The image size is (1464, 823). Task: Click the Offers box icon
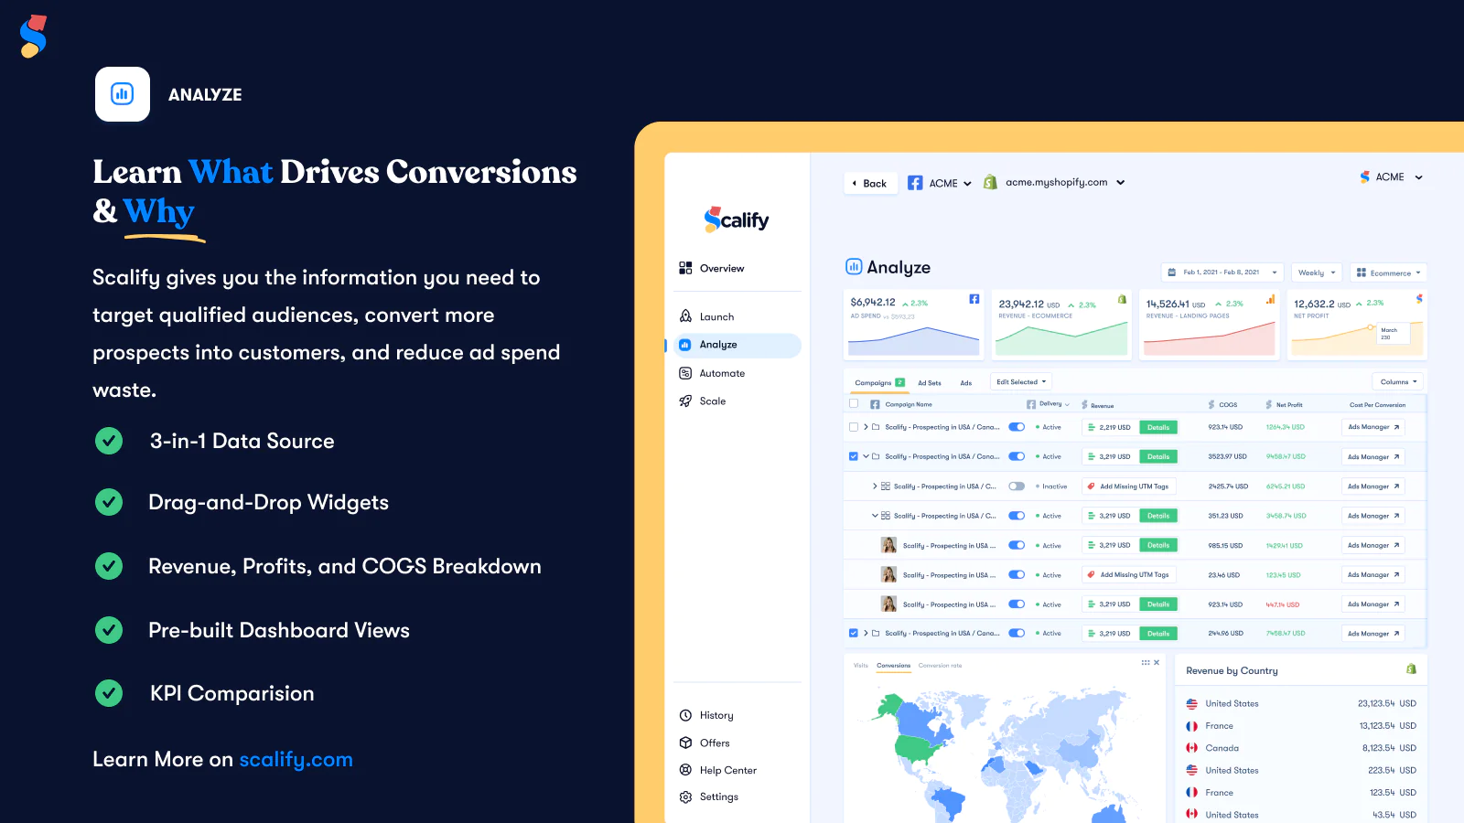(685, 743)
